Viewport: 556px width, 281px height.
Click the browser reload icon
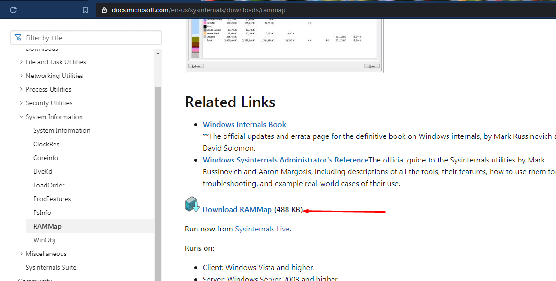tap(13, 10)
